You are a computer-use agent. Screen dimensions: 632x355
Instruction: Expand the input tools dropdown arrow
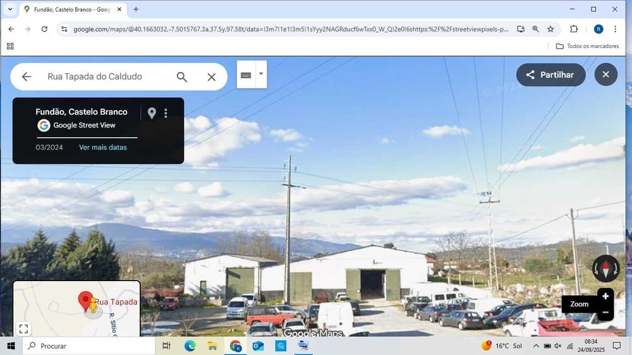[261, 74]
